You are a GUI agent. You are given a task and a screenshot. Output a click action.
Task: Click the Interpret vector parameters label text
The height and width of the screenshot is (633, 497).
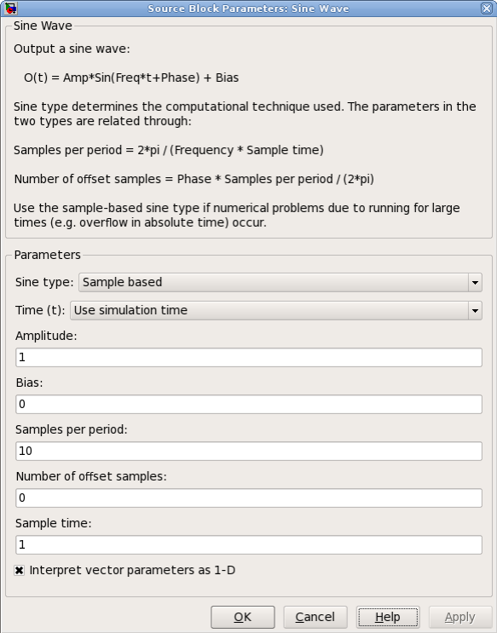pyautogui.click(x=132, y=571)
